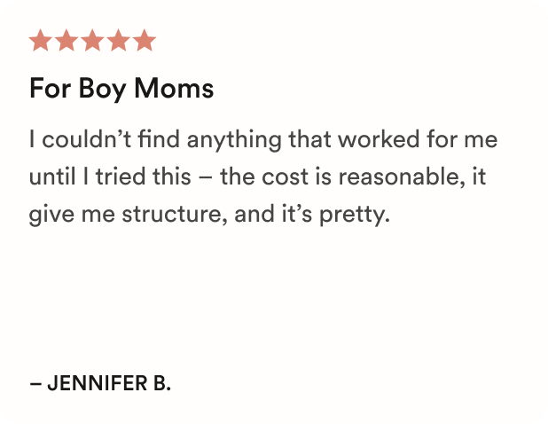
Task: Click the dash before JENNIFER B.
Action: (x=35, y=383)
